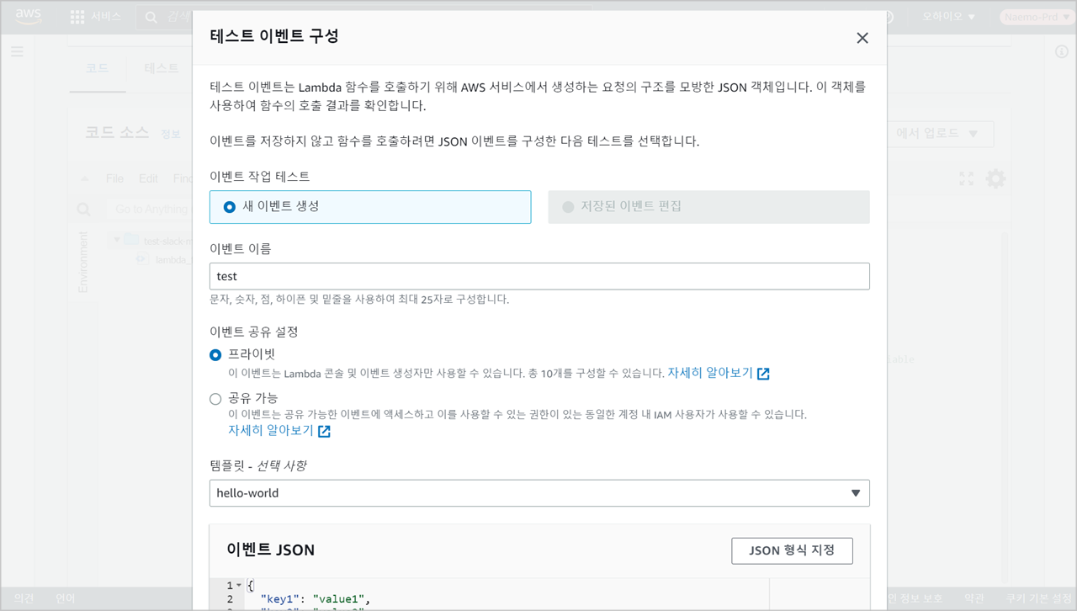Open learn more link under Private option
Image resolution: width=1077 pixels, height=611 pixels.
(719, 373)
